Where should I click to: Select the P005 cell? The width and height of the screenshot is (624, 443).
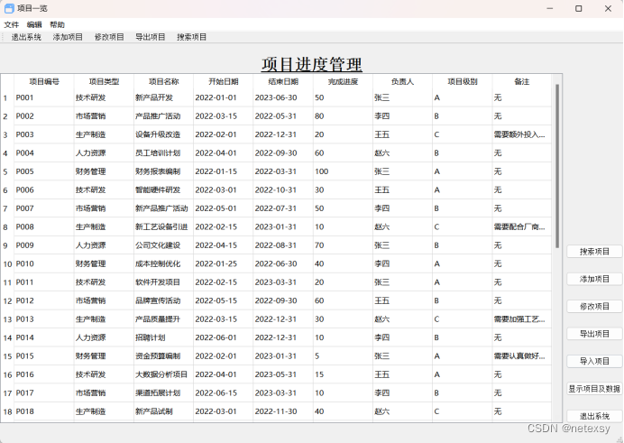click(44, 171)
